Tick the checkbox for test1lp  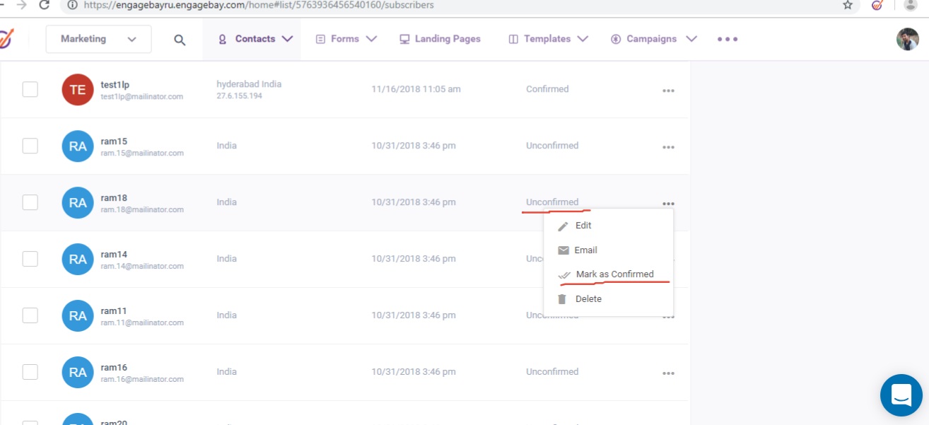click(x=30, y=89)
